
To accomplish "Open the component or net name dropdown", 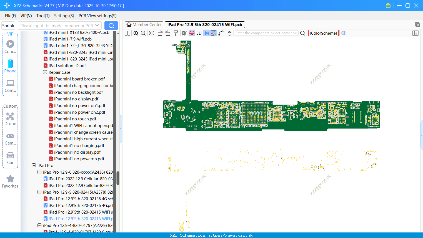I will coord(295,33).
